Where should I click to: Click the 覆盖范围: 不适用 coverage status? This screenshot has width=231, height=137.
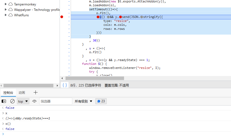click(117, 85)
